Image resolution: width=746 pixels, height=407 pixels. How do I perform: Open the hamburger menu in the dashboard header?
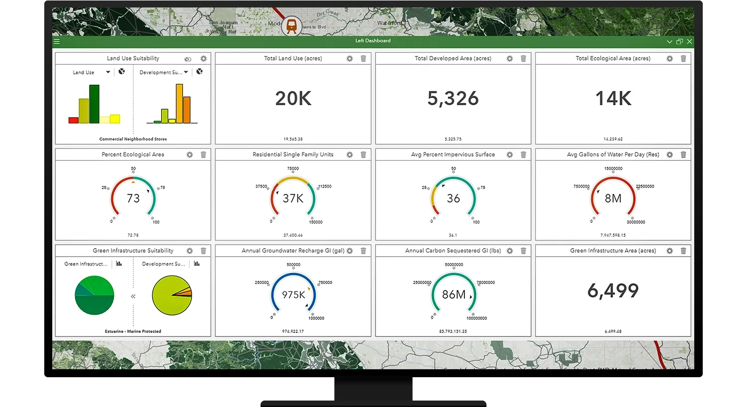click(57, 42)
